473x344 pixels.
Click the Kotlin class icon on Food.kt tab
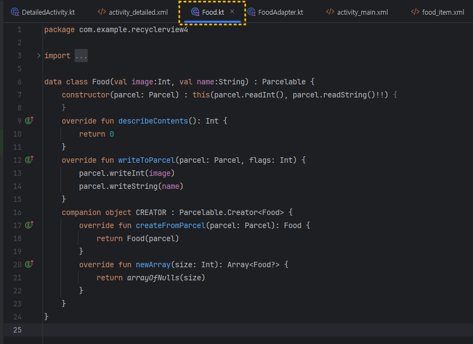click(x=195, y=12)
